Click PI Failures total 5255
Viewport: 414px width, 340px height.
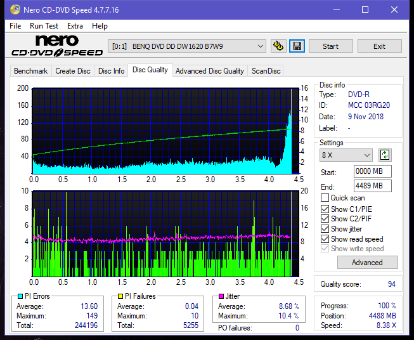tap(191, 325)
